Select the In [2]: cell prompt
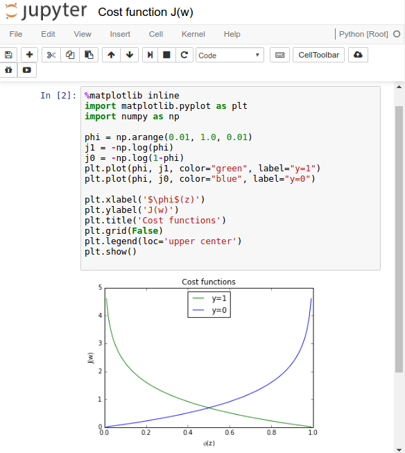Screen dimensions: 405x453 coord(58,96)
